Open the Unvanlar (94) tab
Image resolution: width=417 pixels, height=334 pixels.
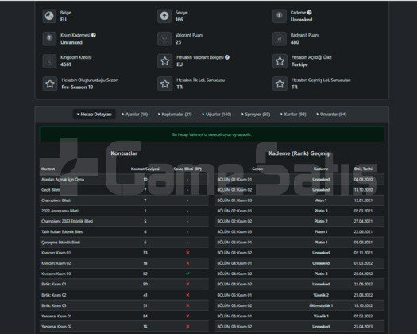331,115
